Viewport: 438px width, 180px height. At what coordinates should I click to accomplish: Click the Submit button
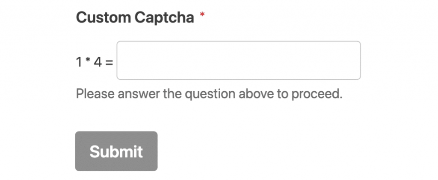click(x=116, y=151)
